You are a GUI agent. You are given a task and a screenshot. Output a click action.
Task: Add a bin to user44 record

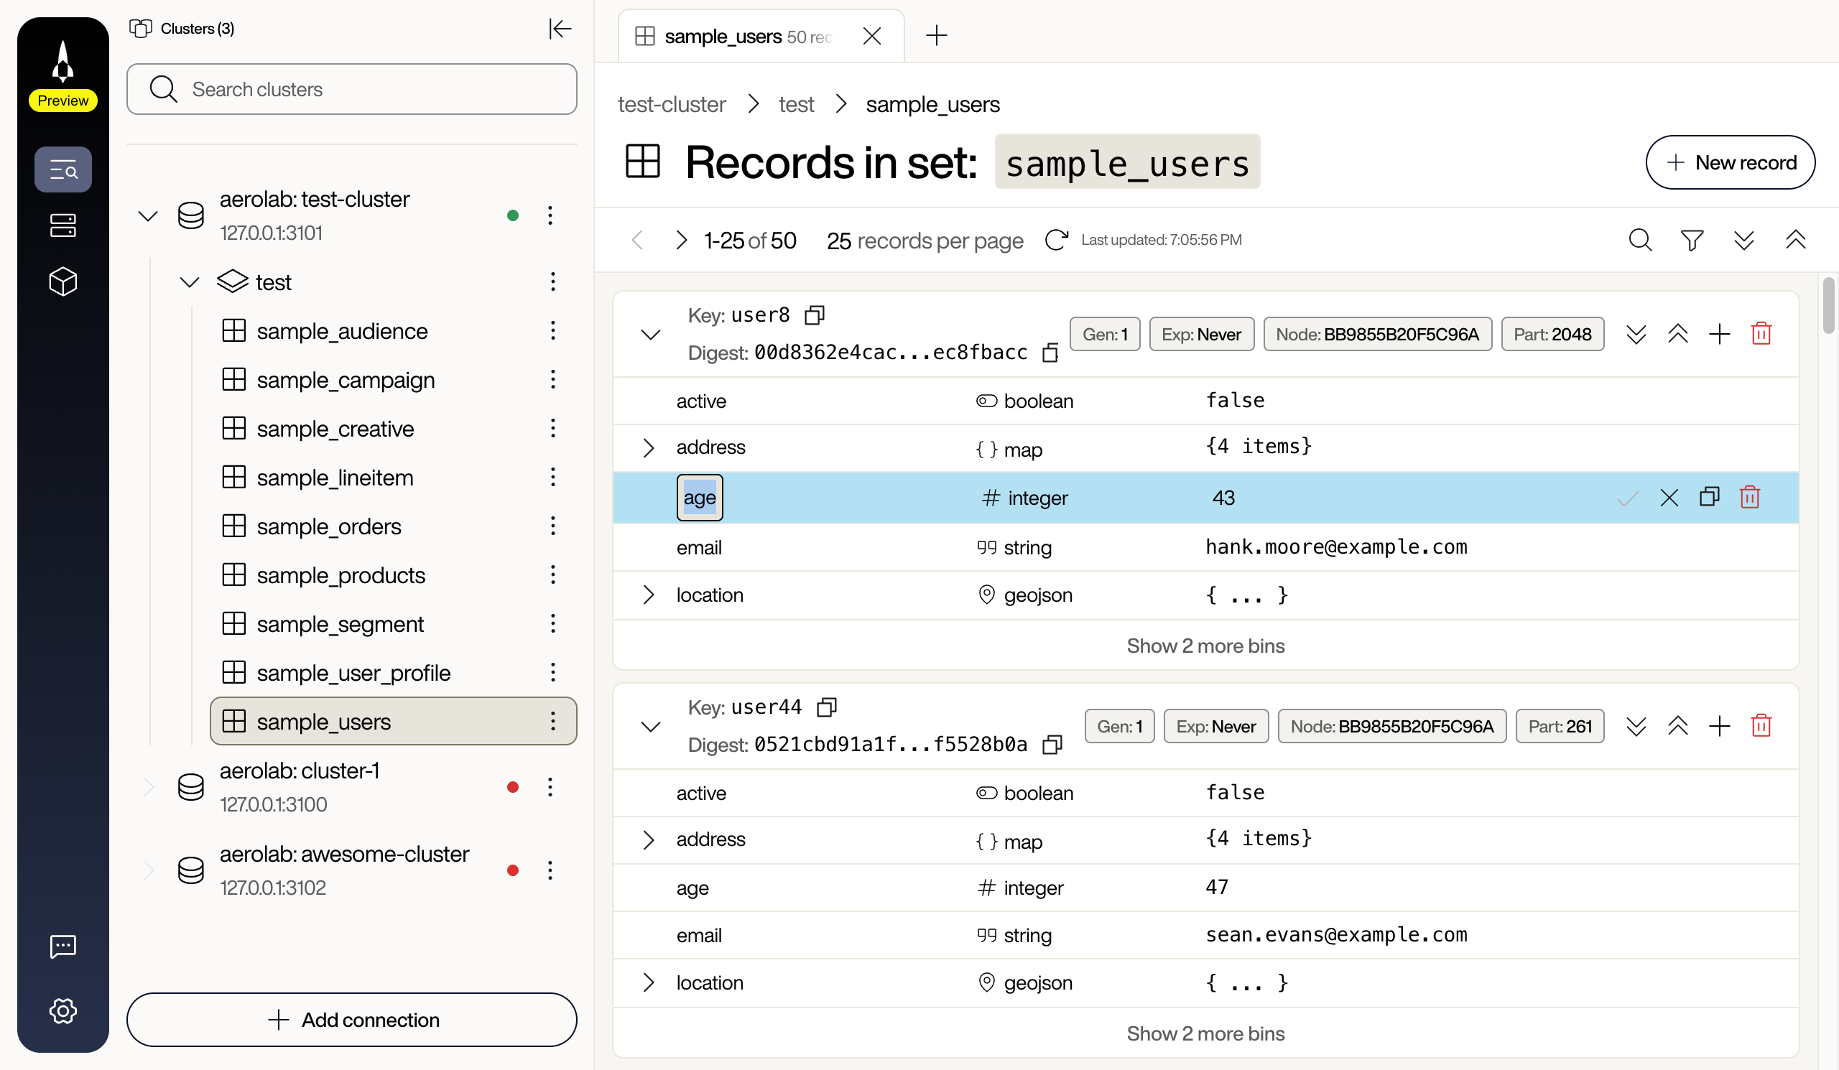(1719, 726)
